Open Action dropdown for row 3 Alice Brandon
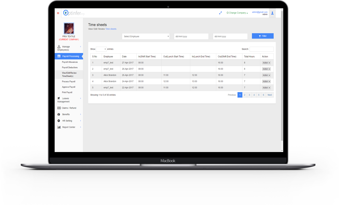The image size is (339, 205). [x=266, y=75]
